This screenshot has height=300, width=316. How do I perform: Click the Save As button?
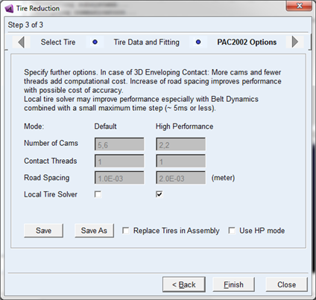pos(94,231)
